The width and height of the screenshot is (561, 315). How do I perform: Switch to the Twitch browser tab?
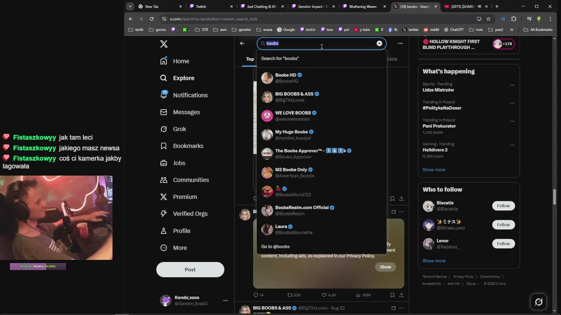pyautogui.click(x=211, y=7)
